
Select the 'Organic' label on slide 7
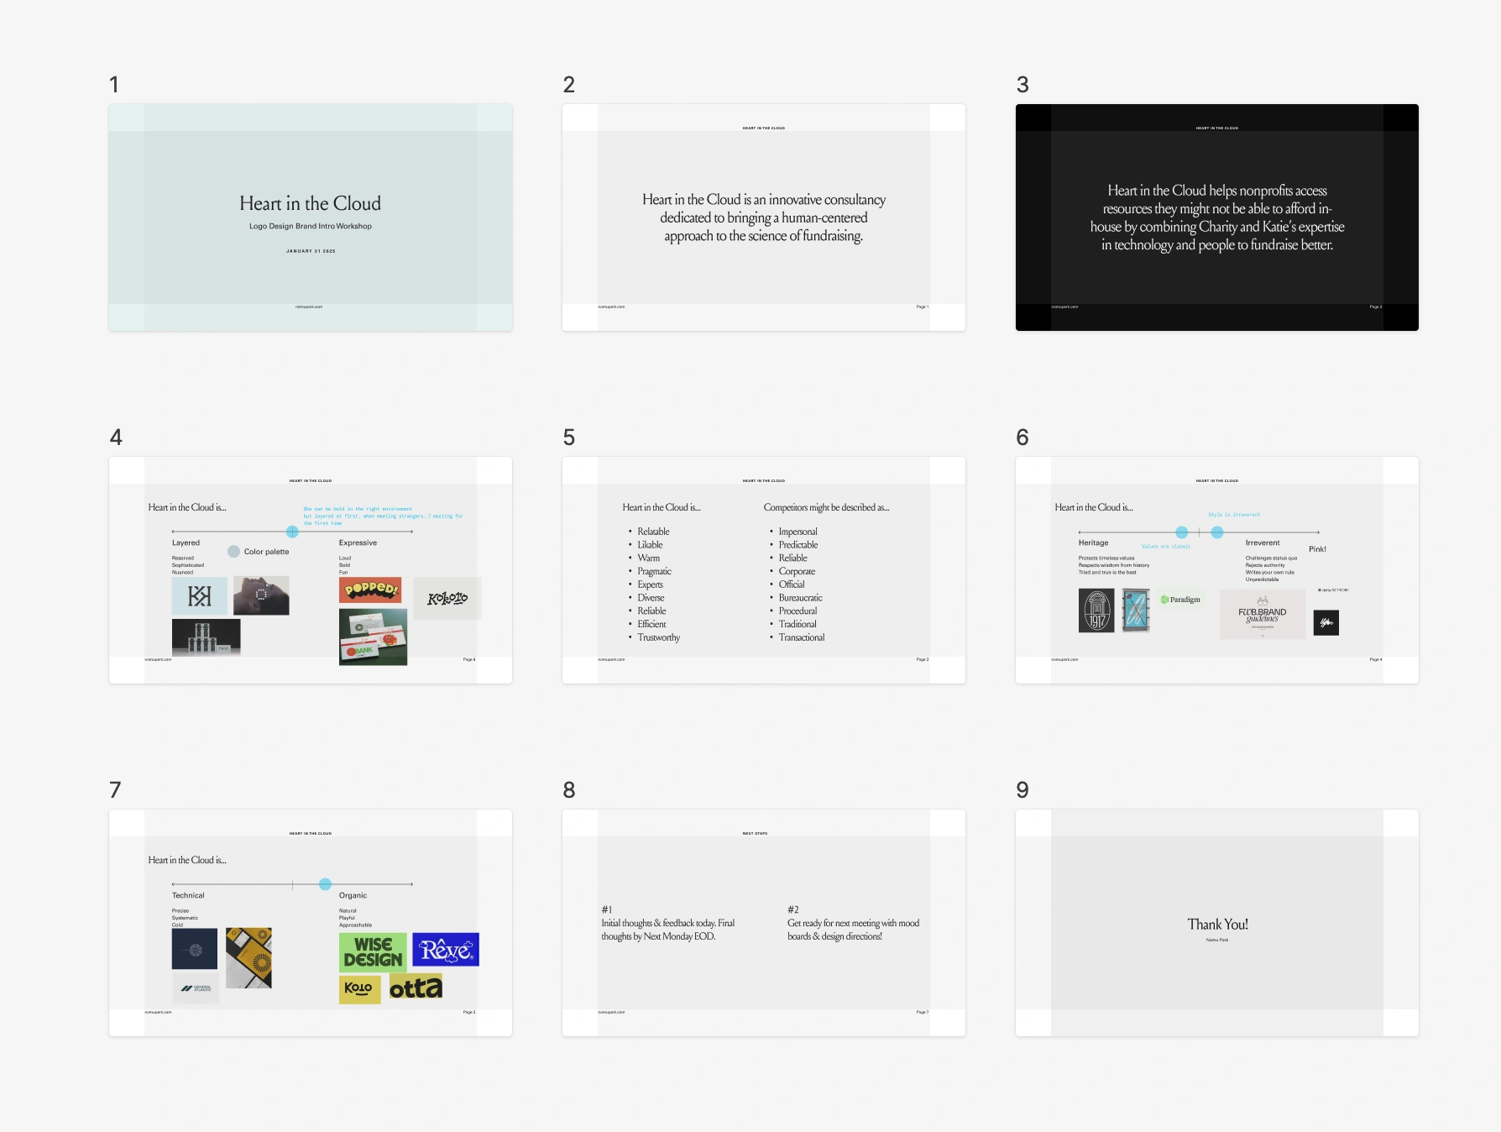coord(353,895)
